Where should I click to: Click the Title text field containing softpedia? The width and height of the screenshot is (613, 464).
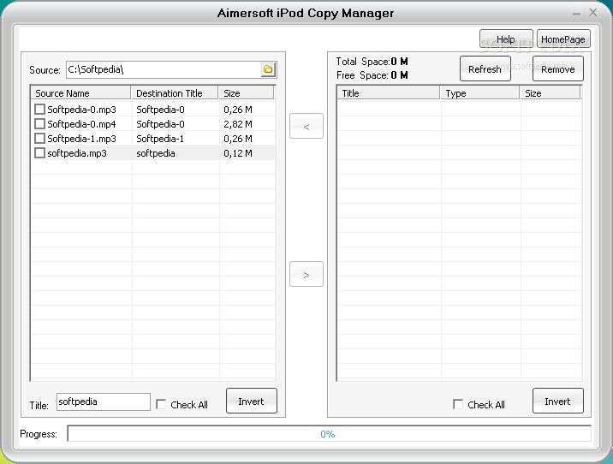pos(103,402)
